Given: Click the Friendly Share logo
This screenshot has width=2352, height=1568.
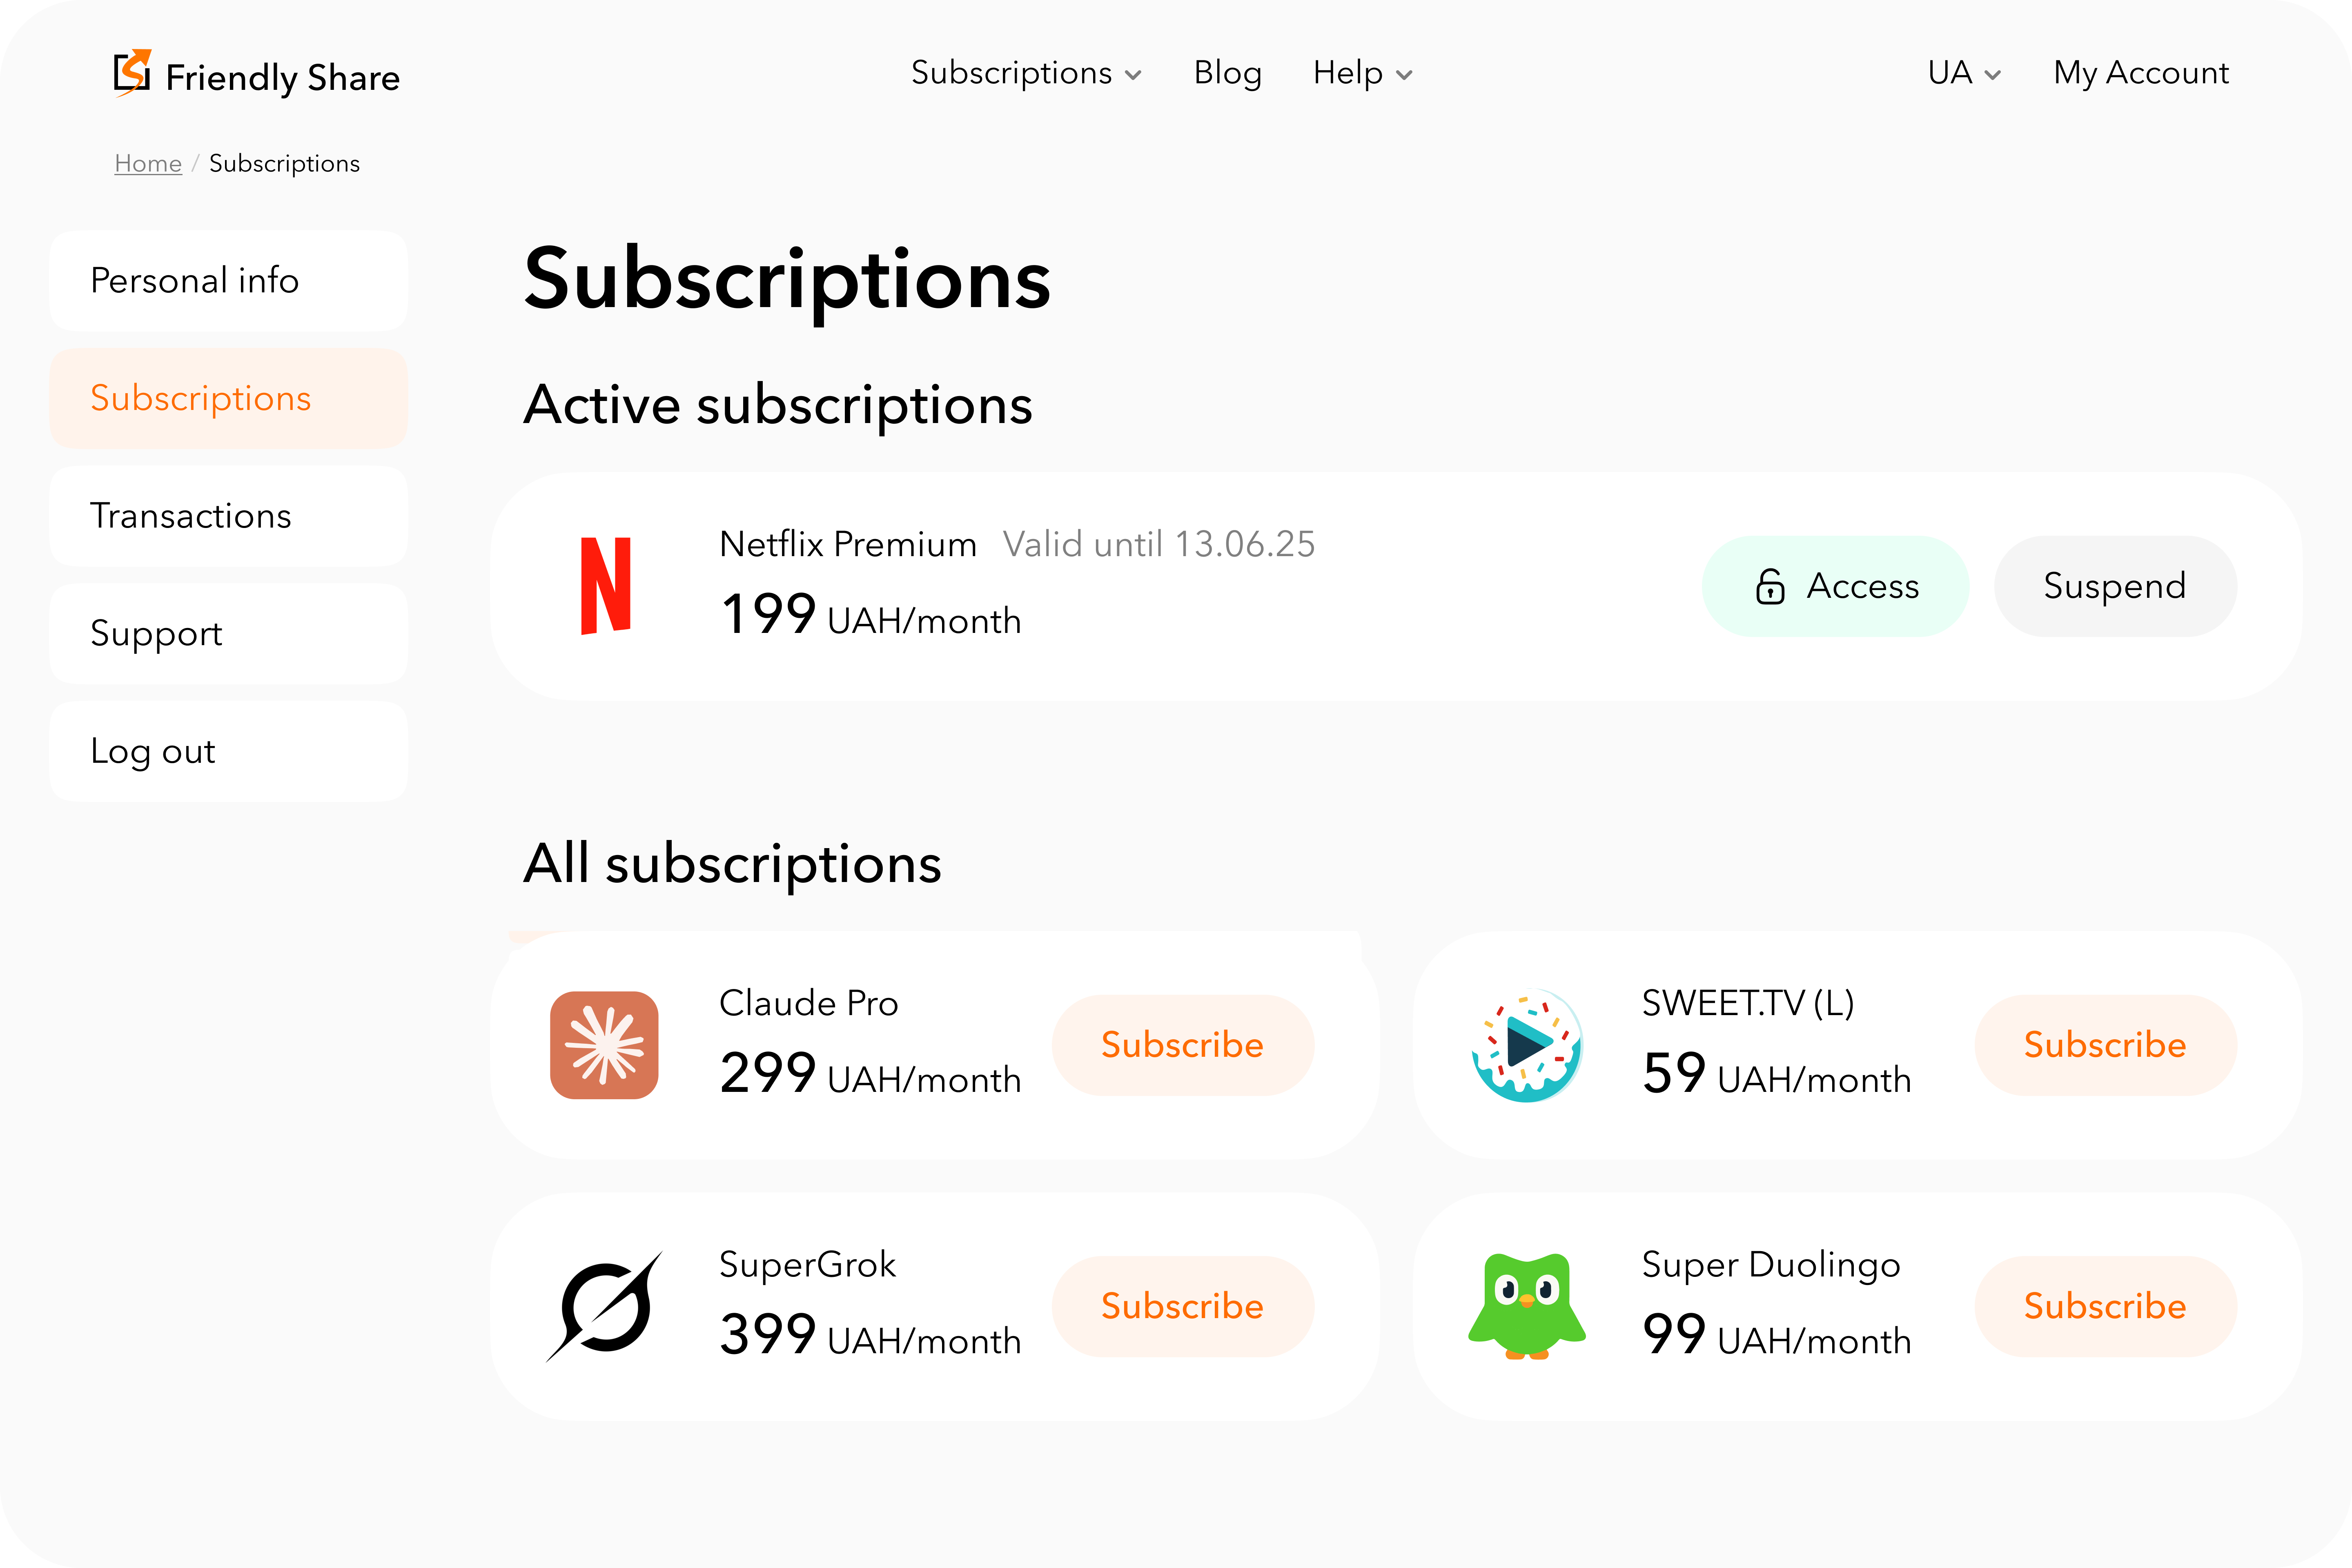Looking at the screenshot, I should (x=256, y=74).
